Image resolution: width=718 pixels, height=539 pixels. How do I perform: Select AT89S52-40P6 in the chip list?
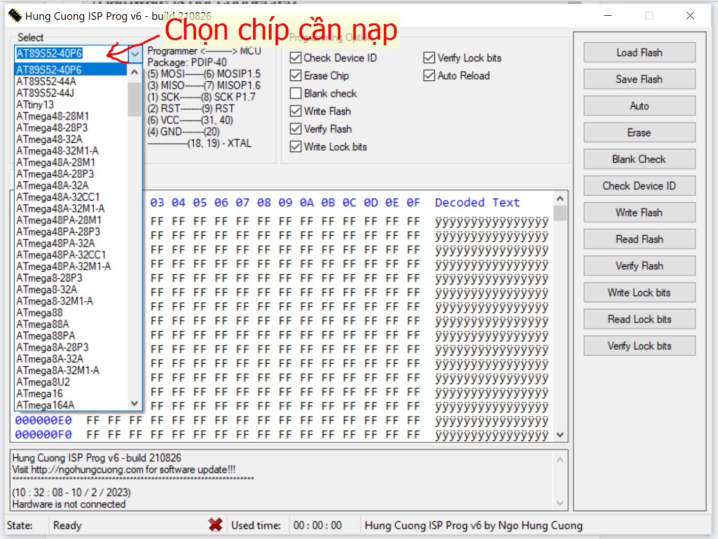tap(71, 70)
